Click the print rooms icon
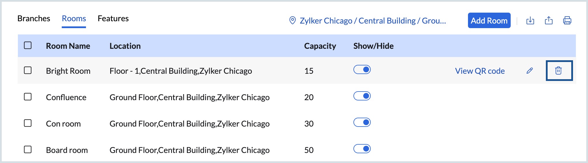 coord(567,21)
